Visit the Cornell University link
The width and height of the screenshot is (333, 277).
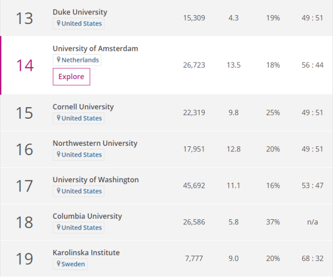point(83,107)
